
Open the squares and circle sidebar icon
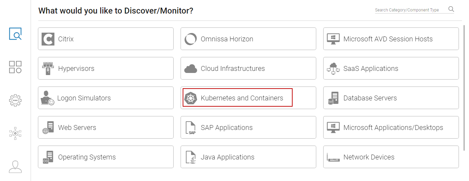[15, 67]
